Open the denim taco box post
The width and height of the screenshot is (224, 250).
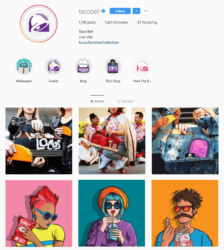pos(185,141)
